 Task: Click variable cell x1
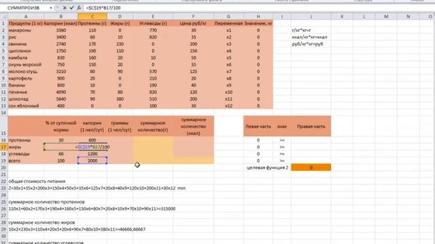tap(228, 30)
